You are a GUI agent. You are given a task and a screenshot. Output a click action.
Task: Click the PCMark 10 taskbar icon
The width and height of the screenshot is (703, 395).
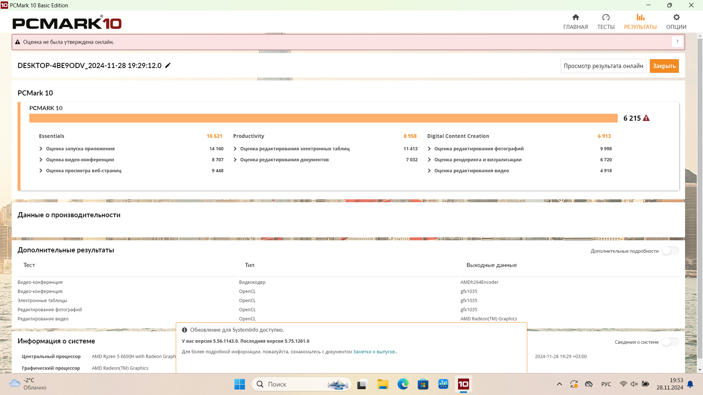coord(463,384)
